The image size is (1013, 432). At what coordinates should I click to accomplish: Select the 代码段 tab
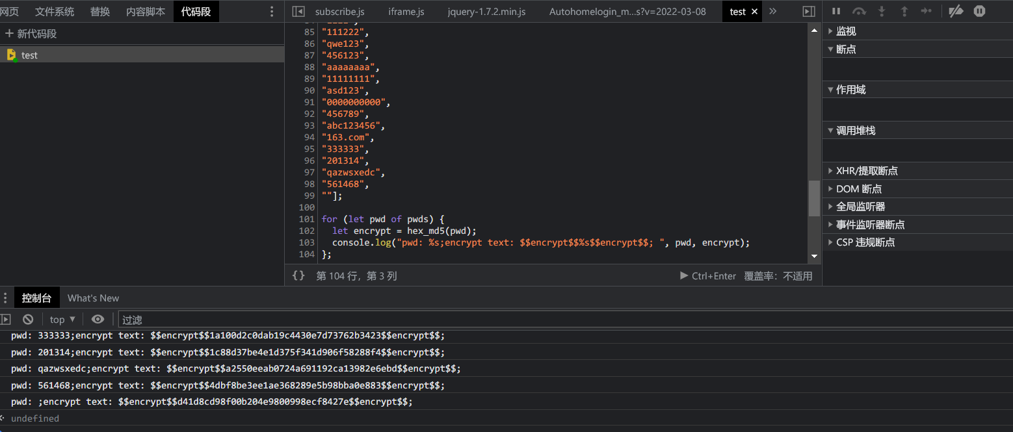[x=196, y=12]
